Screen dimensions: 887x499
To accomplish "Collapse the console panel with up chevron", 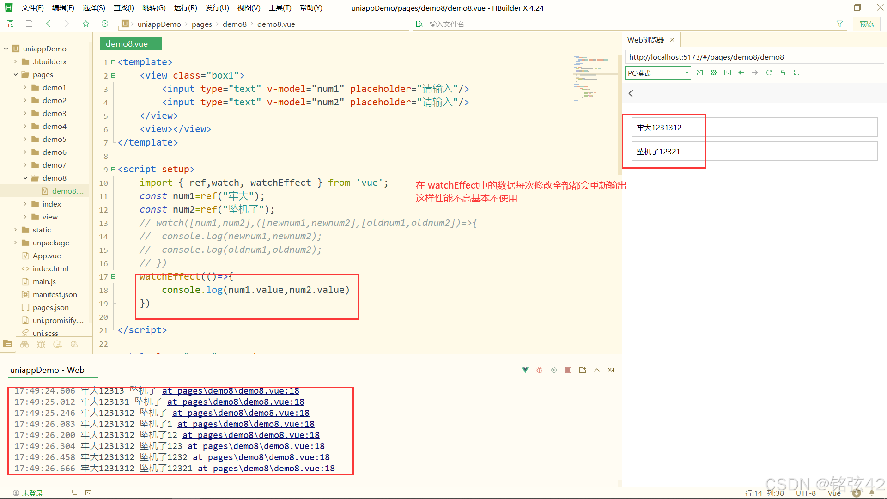I will pyautogui.click(x=597, y=370).
